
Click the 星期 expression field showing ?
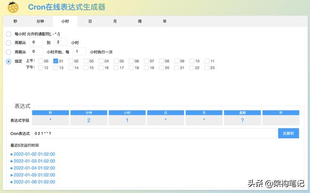coord(242,120)
